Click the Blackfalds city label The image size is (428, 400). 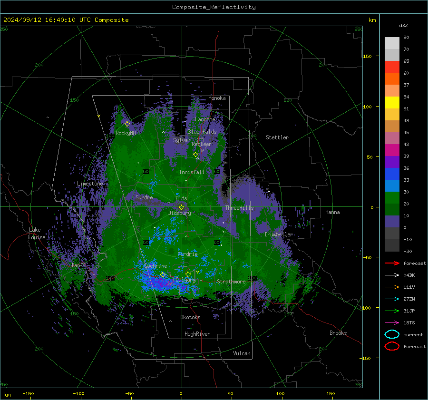(x=202, y=132)
